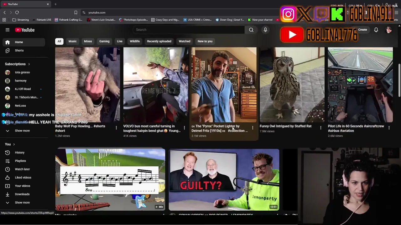Open the tota greeso subscription

24,72
